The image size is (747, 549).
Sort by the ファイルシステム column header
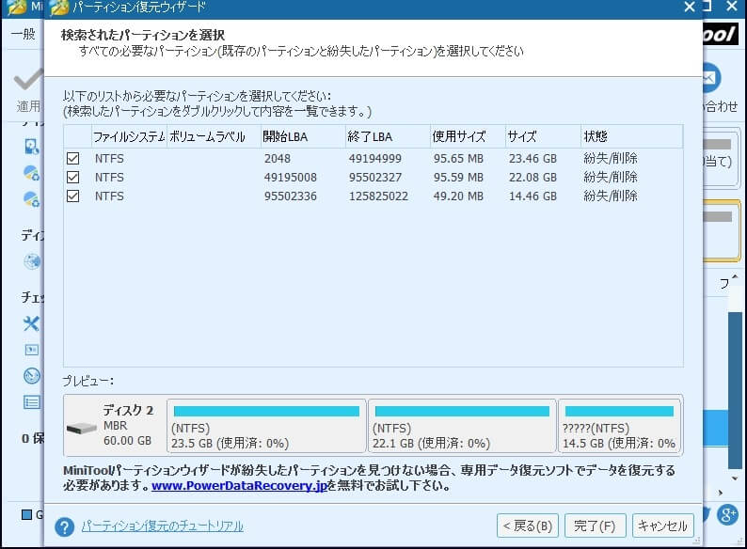click(129, 136)
